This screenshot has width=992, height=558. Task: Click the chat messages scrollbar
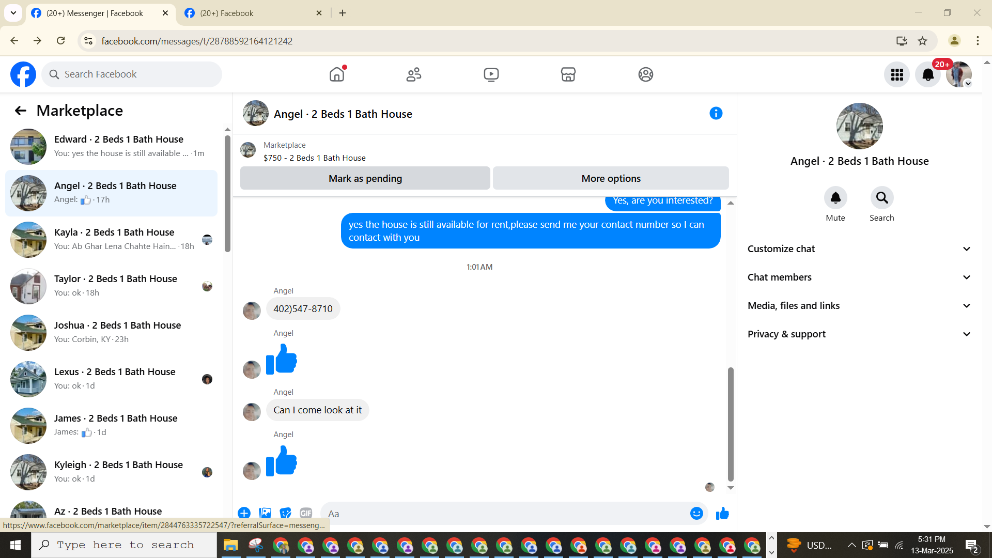pyautogui.click(x=731, y=424)
